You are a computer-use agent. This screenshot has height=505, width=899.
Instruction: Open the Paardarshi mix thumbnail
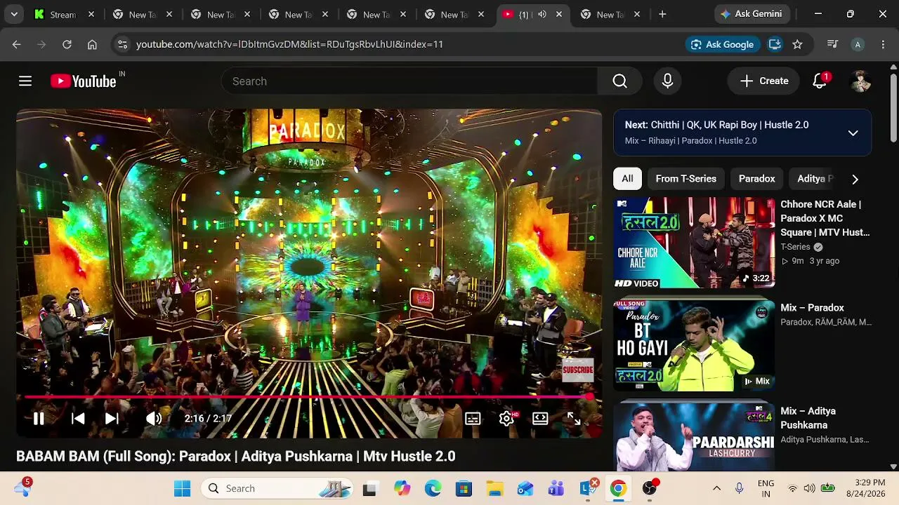(694, 437)
